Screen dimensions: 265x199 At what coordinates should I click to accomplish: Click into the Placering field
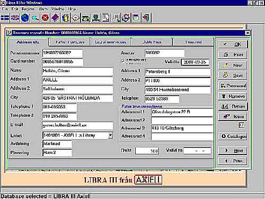[x=57, y=153]
